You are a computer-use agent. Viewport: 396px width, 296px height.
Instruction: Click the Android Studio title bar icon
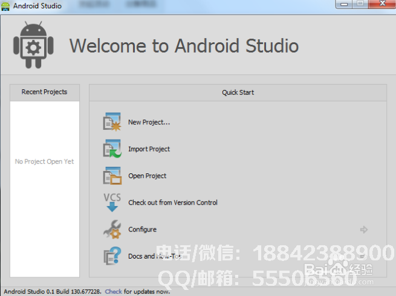click(x=5, y=6)
